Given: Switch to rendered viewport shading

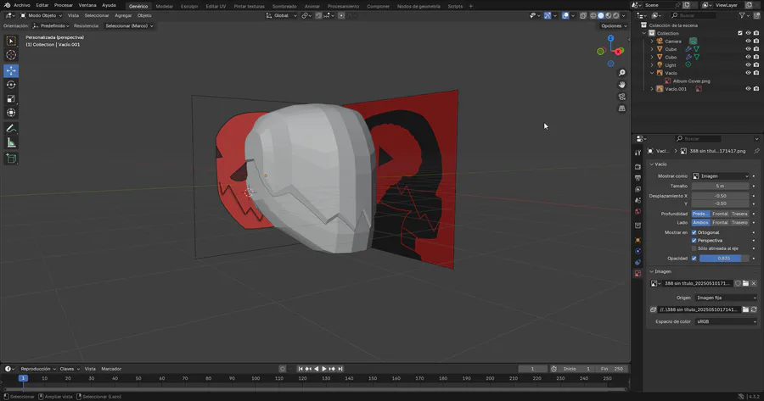Looking at the screenshot, I should click(616, 15).
